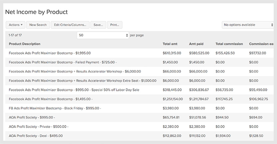
Task: Select row Facebook Ads Profit Maximizer Bootcamp - $1,995.00
Action: coord(140,53)
